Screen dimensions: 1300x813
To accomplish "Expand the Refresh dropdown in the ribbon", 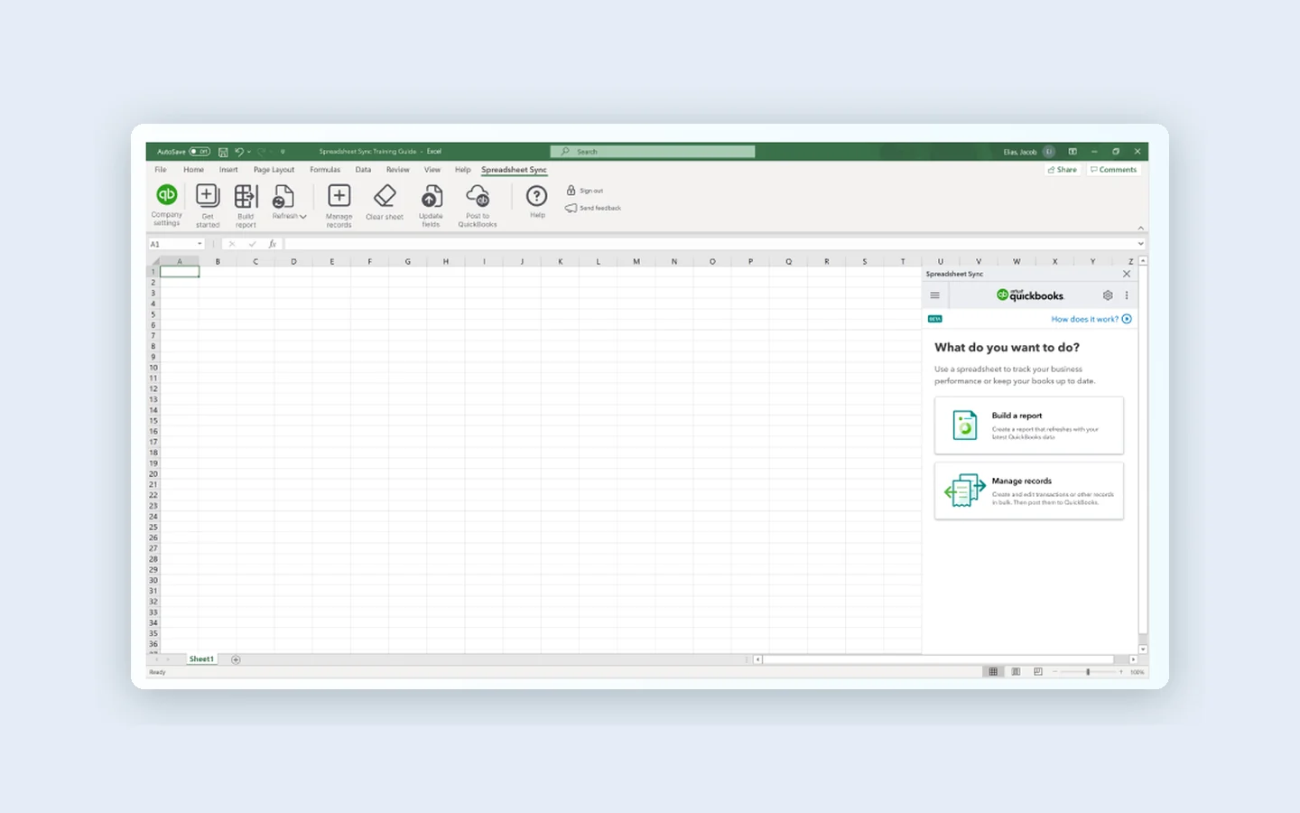I will click(303, 217).
